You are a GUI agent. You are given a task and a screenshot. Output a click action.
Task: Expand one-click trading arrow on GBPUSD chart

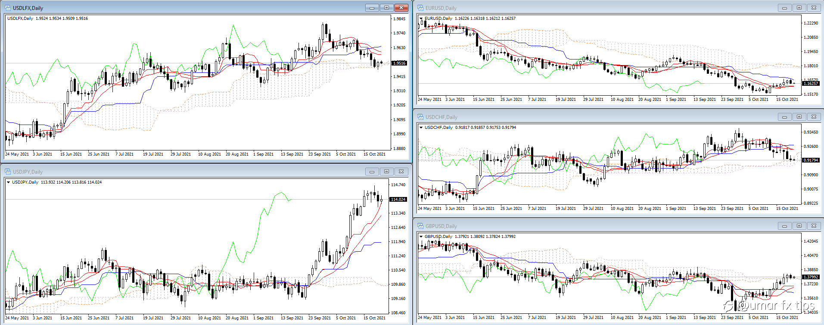[x=421, y=237]
